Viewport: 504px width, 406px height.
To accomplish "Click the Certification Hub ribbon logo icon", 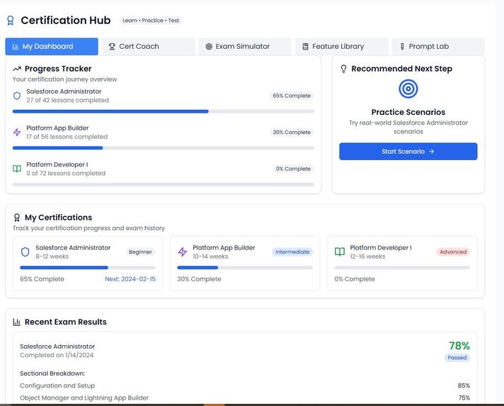I will coord(11,21).
